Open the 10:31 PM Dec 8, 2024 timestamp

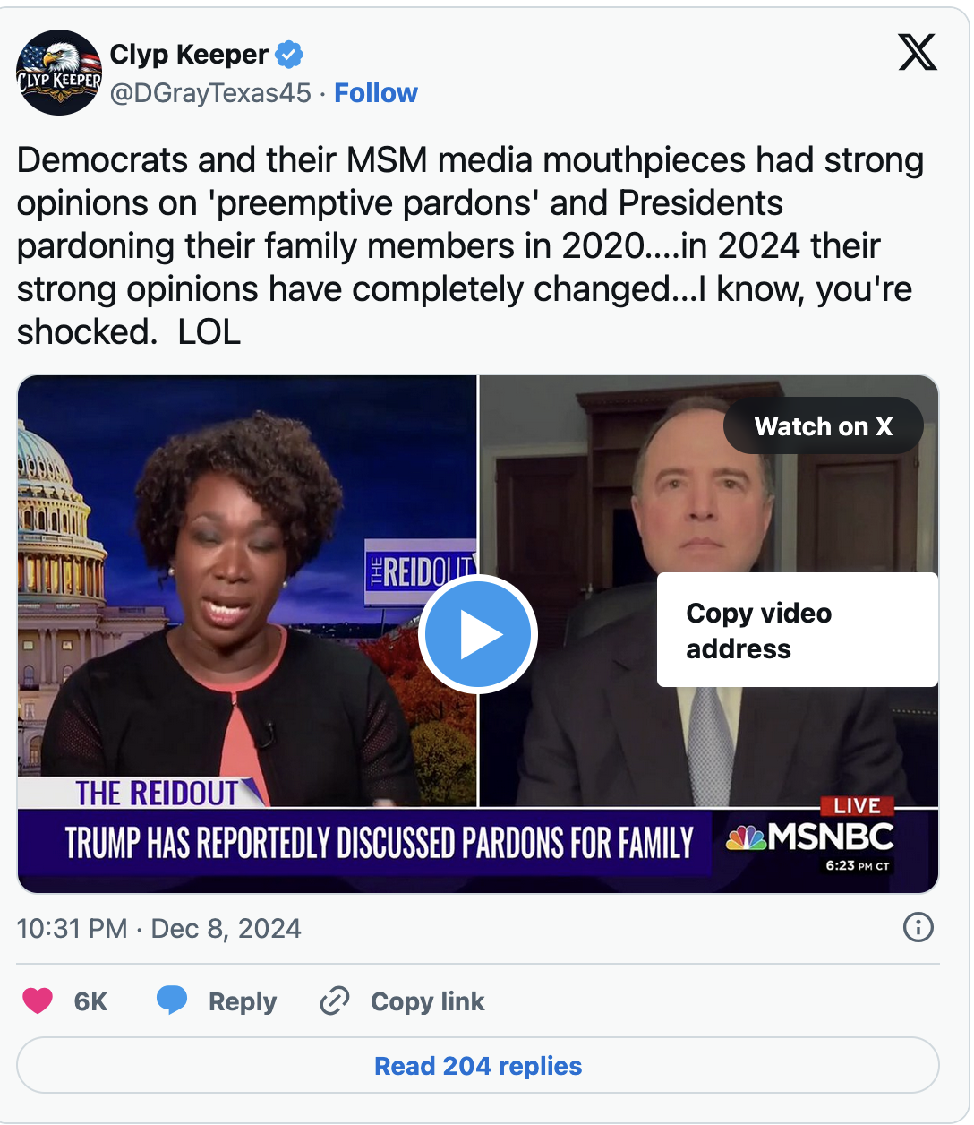[x=158, y=929]
